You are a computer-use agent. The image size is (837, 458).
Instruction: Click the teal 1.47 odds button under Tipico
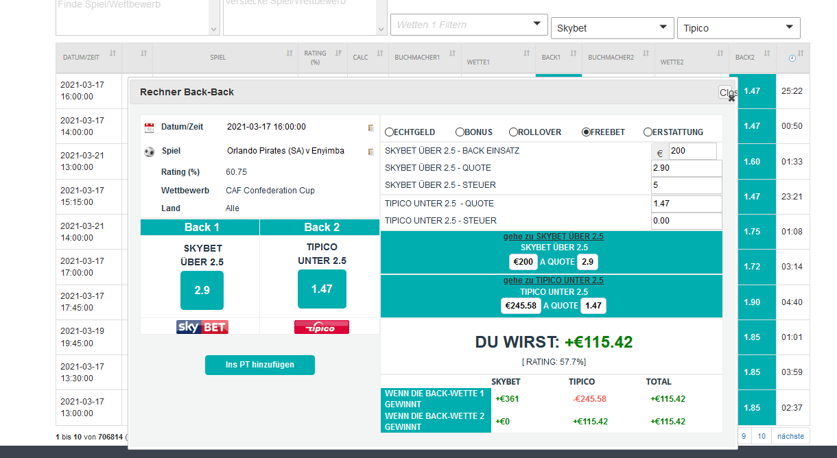tap(322, 289)
